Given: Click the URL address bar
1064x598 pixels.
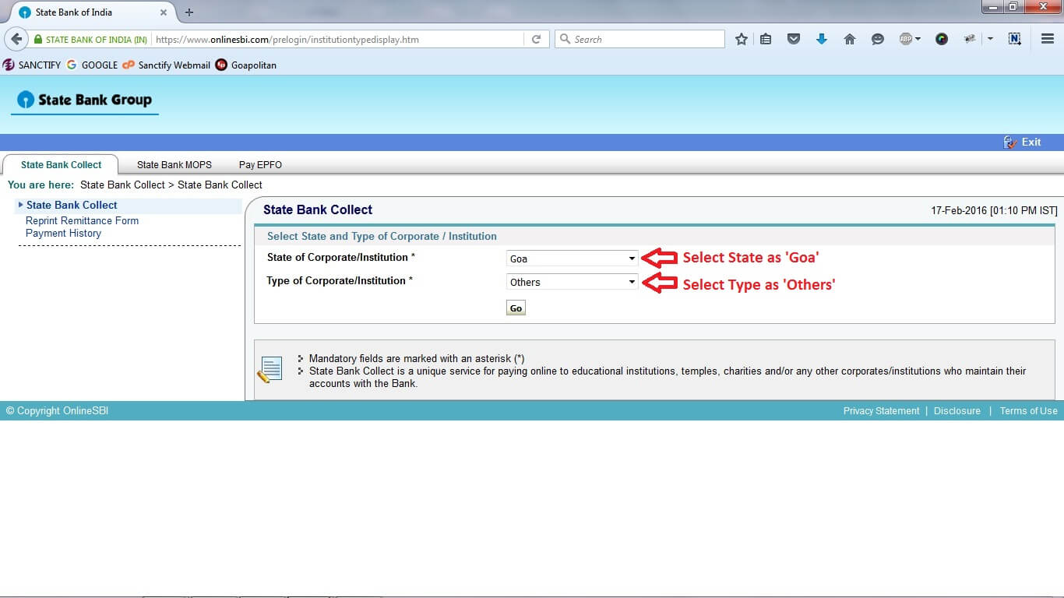Looking at the screenshot, I should [338, 39].
